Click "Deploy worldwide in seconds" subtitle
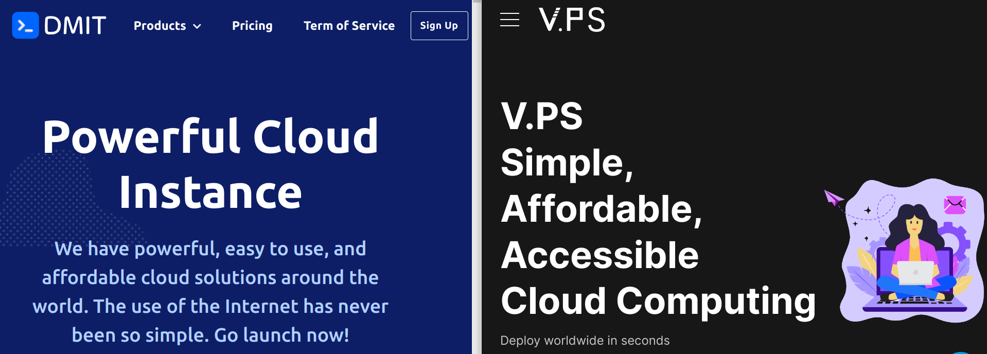The height and width of the screenshot is (354, 987). coord(585,341)
